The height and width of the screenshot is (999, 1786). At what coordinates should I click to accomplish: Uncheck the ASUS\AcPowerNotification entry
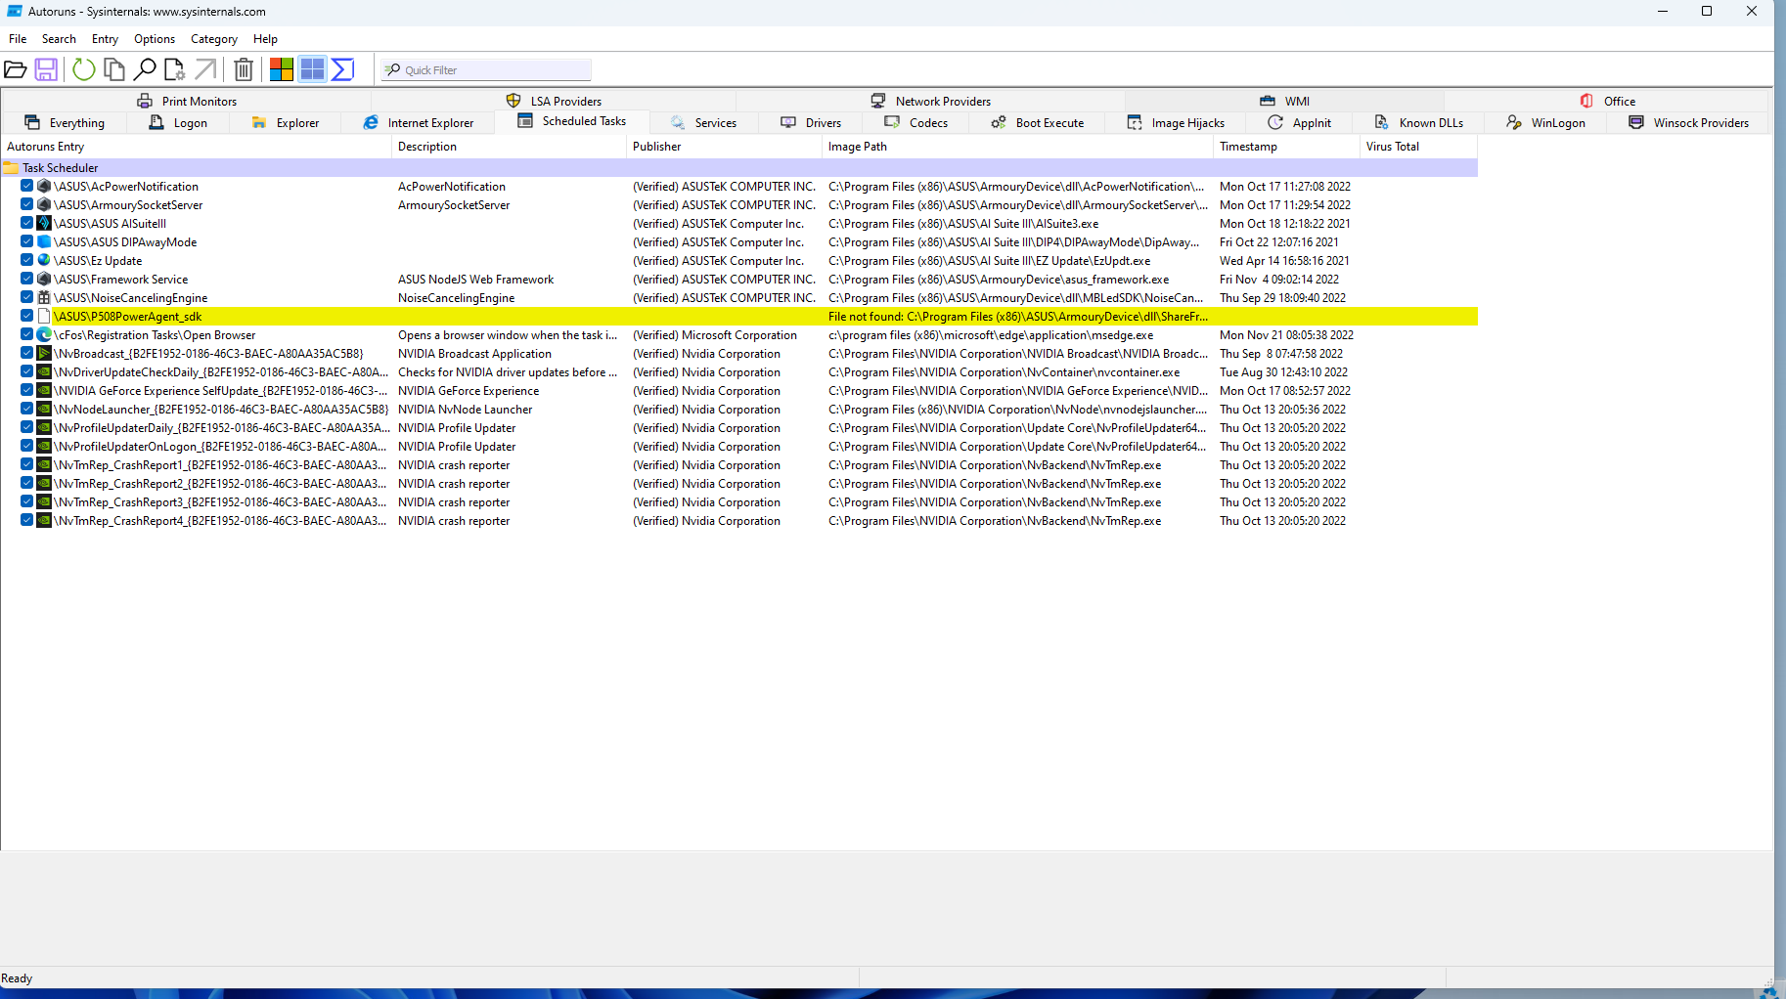click(27, 187)
